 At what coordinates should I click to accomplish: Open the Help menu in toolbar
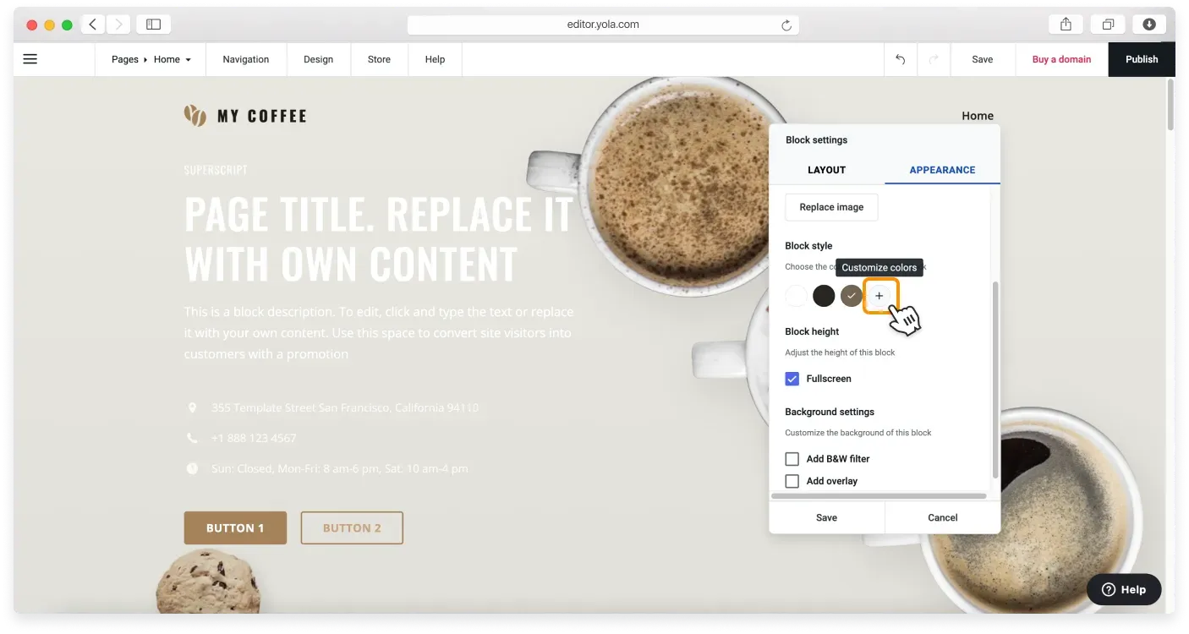pos(436,60)
